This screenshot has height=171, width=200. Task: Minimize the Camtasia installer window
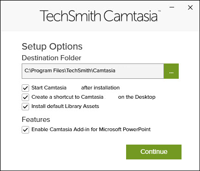coord(172,7)
